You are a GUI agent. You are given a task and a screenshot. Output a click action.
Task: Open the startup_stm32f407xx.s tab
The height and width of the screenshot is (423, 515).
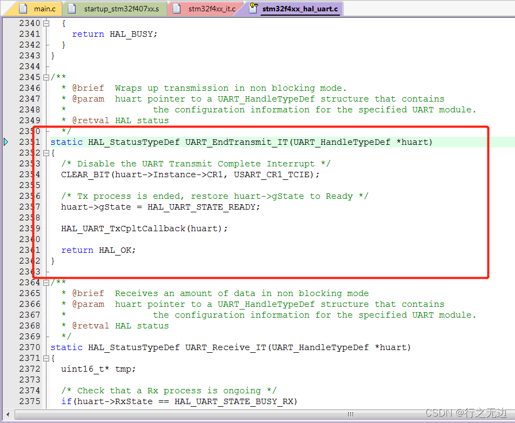tap(116, 9)
